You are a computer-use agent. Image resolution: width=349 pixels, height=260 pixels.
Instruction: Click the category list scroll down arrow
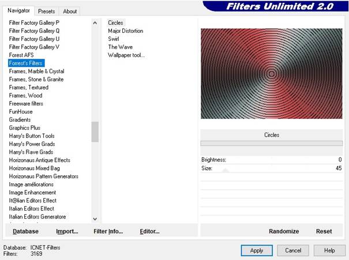click(x=95, y=219)
